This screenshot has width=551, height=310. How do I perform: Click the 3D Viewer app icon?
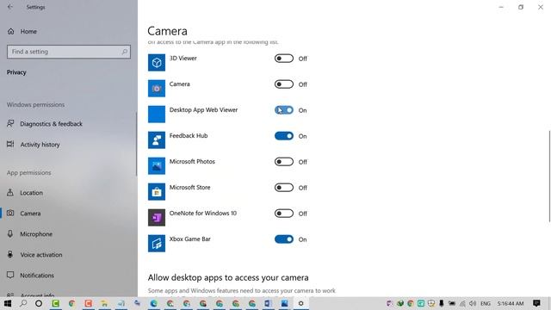tap(157, 63)
